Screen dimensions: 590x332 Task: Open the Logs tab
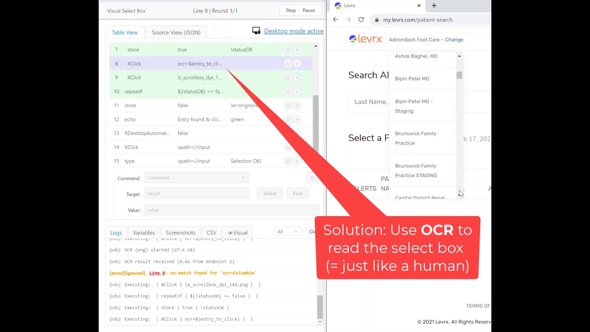(116, 232)
